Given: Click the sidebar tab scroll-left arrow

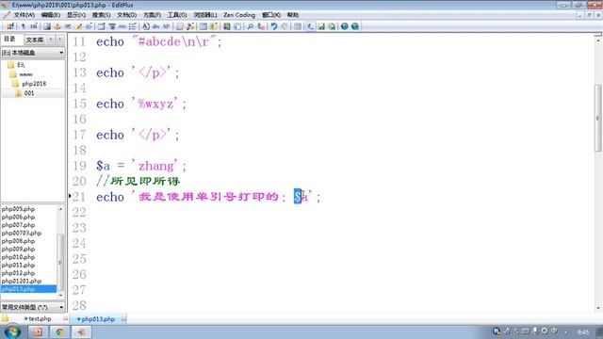Looking at the screenshot, I should click(51, 40).
